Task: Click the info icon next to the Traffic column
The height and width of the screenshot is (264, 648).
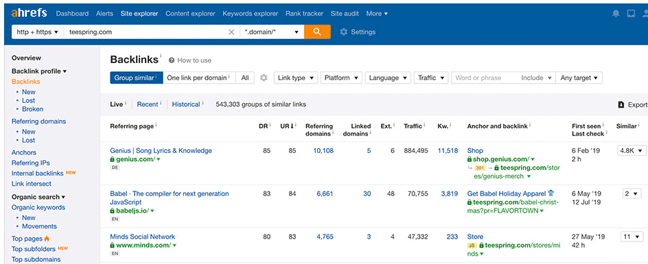Action: click(425, 125)
